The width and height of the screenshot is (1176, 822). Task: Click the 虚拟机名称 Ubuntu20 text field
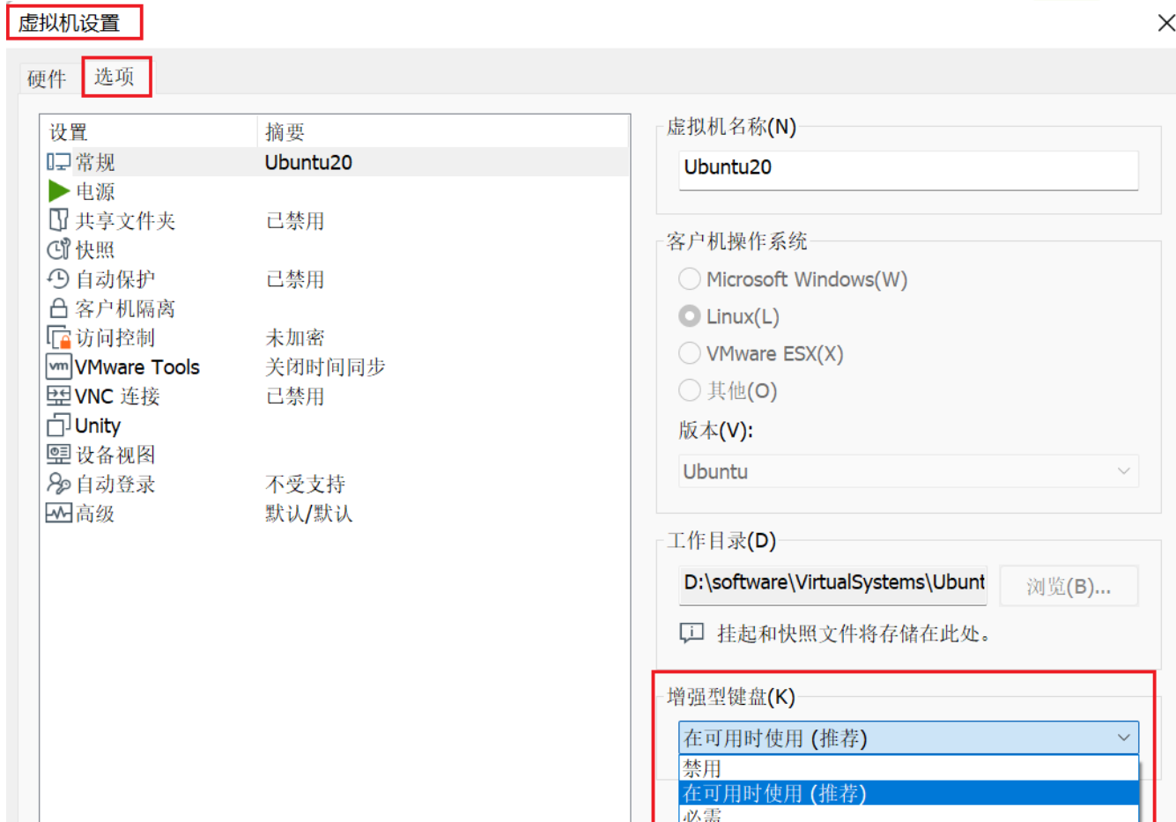908,169
